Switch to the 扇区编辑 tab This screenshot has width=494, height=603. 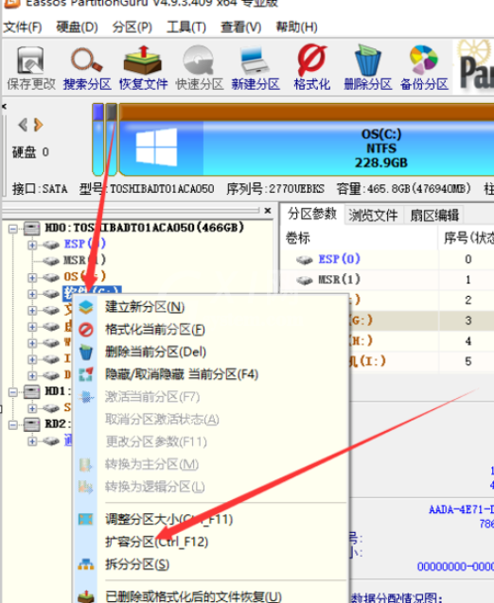pyautogui.click(x=434, y=215)
